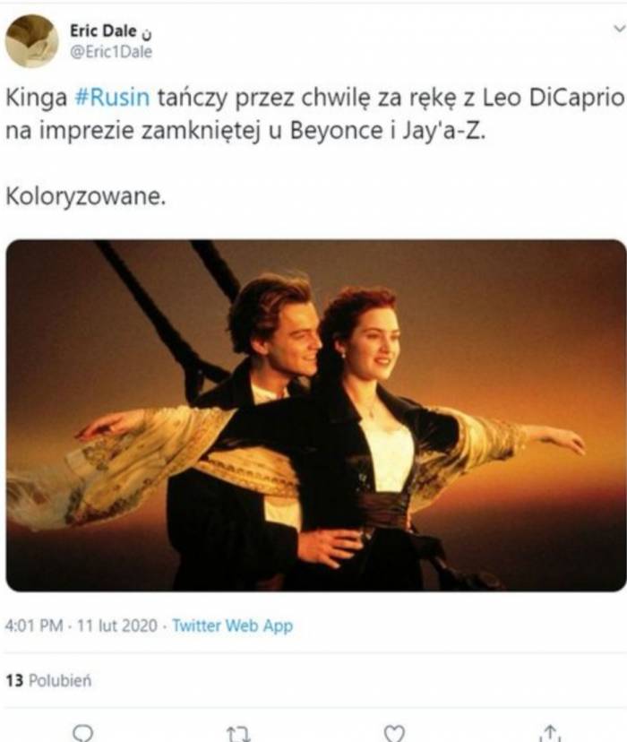
Task: Open the Titanic movie image attachment
Action: (x=316, y=416)
